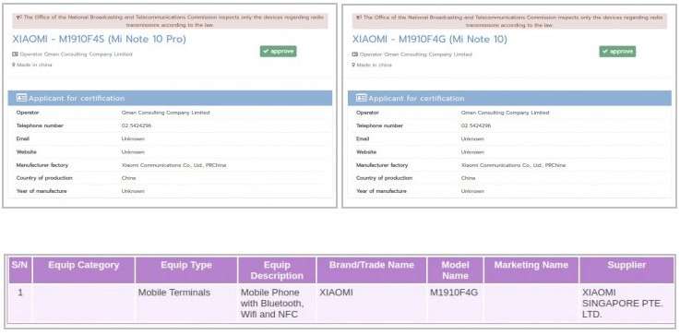The image size is (680, 335).
Task: Click the approve badge for Mi Note 10
Action: [x=617, y=51]
